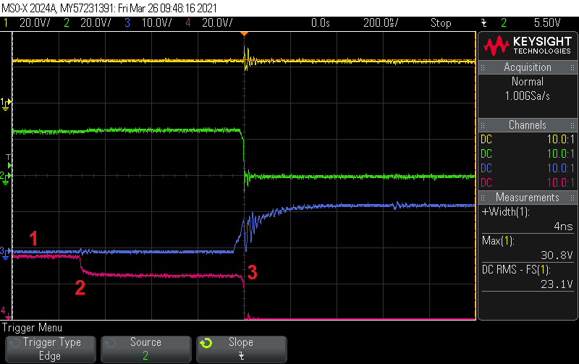The image size is (579, 364).
Task: Click the 30.8V max value
Action: coord(557,255)
